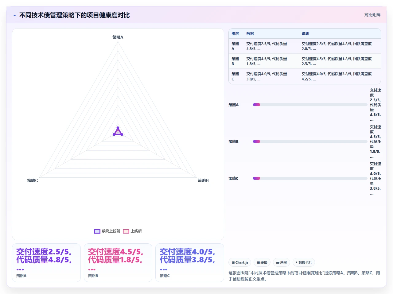Click the 策略C label beside progress bar
The height and width of the screenshot is (294, 393).
coord(233,179)
